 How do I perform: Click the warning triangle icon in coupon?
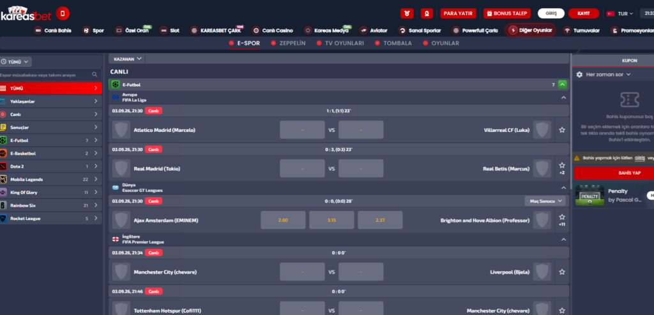[x=577, y=158]
